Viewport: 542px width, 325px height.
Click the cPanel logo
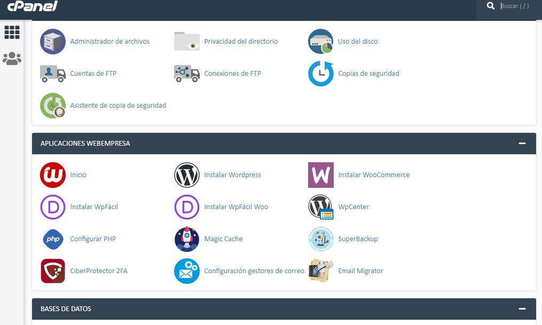point(32,6)
